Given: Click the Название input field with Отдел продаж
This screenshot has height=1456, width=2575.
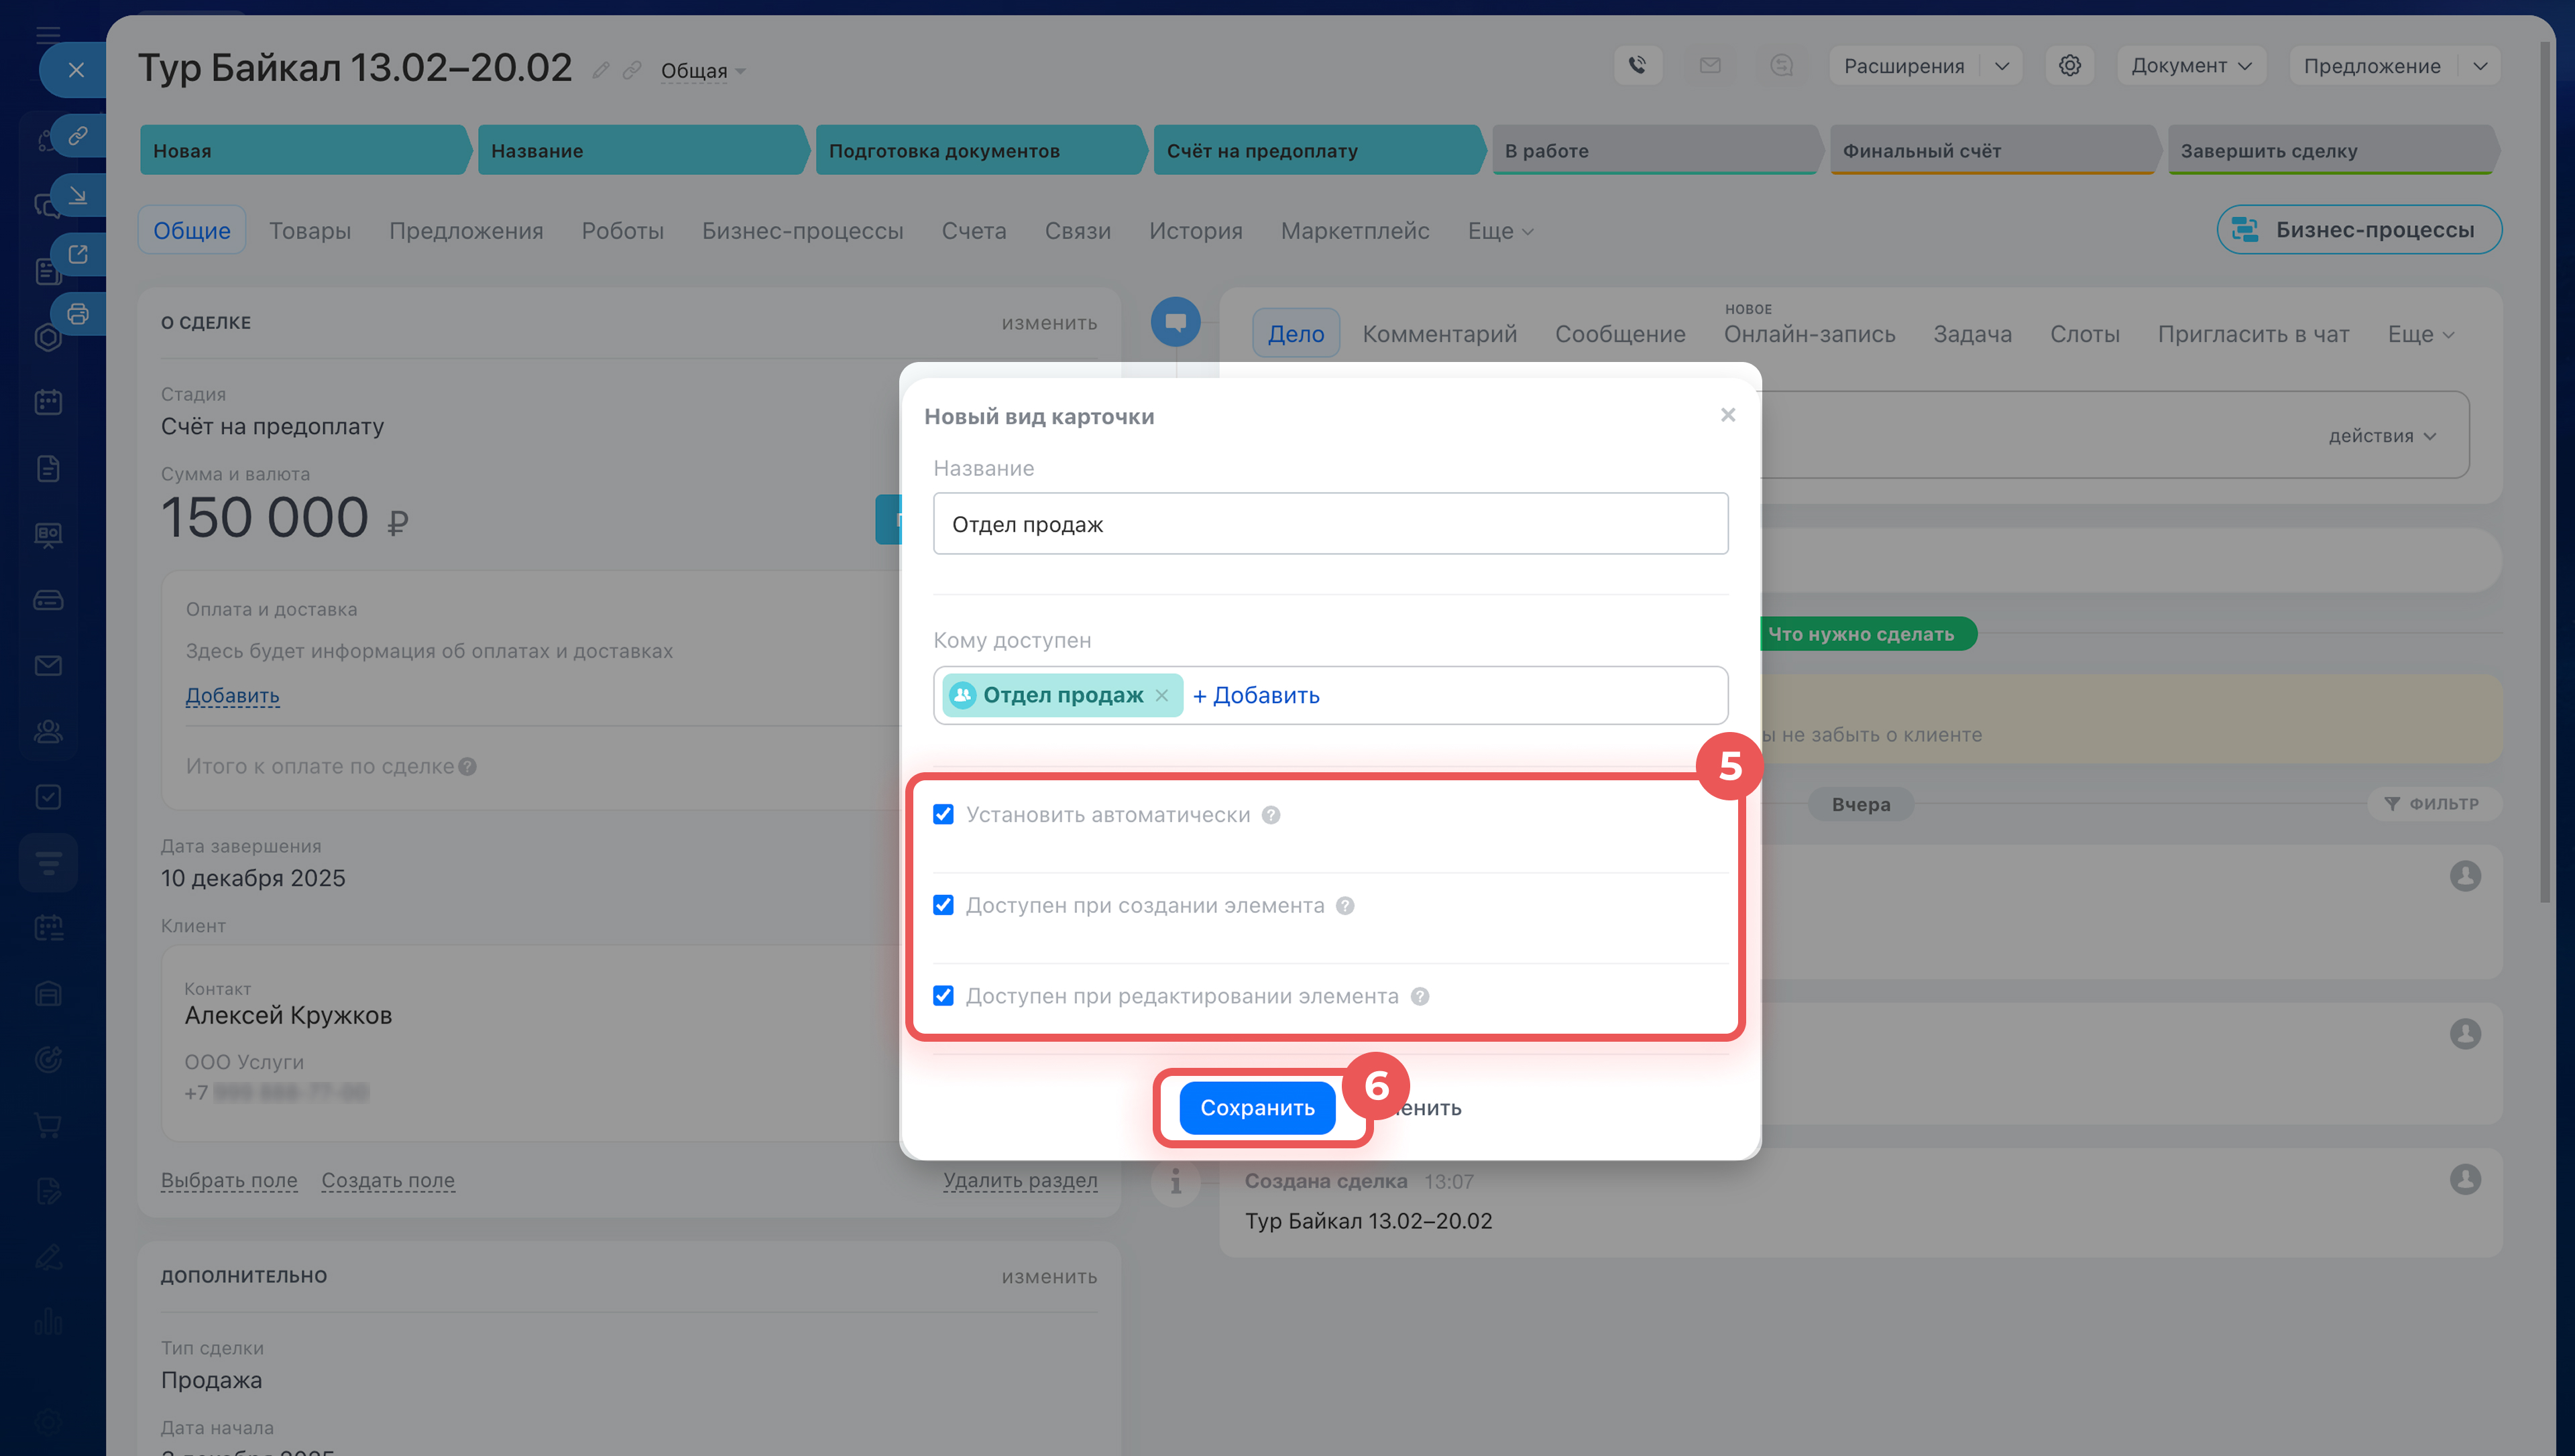Looking at the screenshot, I should point(1329,524).
